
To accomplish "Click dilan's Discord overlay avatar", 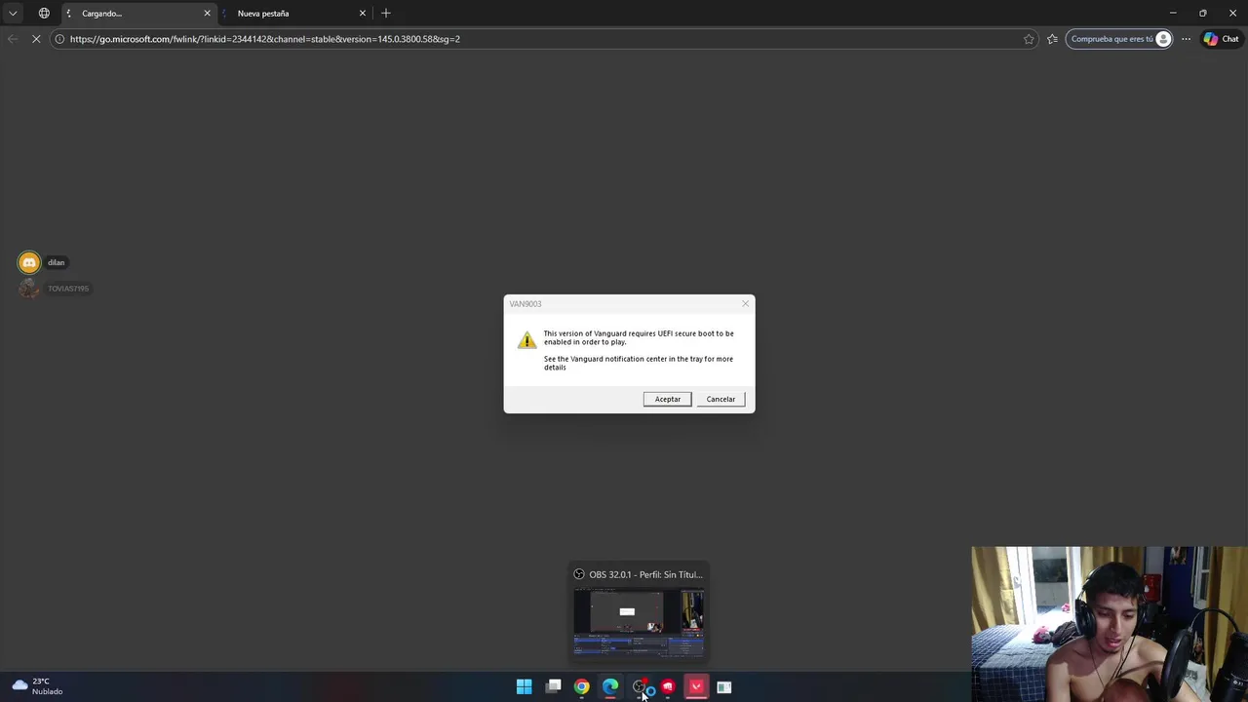I will 29,262.
